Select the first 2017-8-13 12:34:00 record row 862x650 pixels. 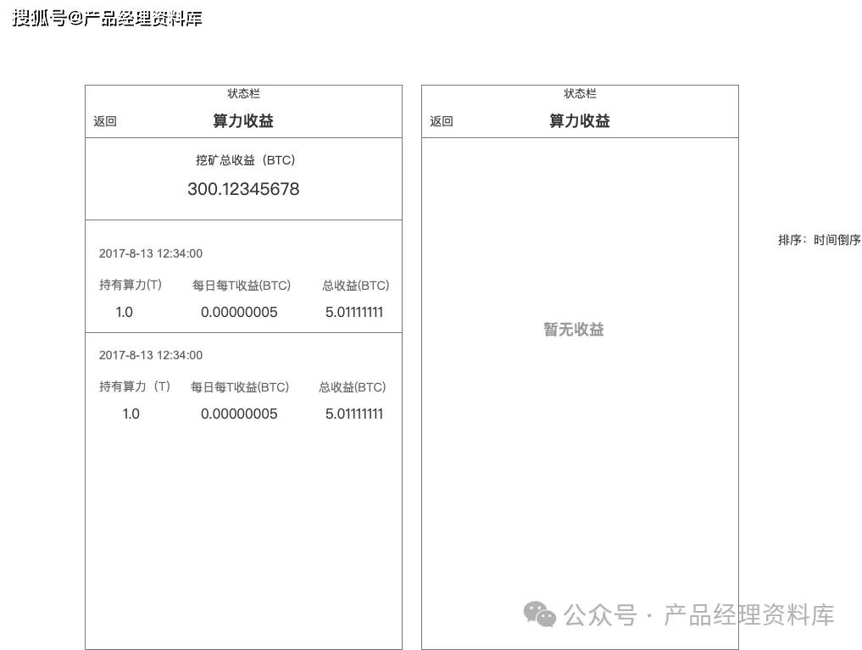tap(150, 253)
